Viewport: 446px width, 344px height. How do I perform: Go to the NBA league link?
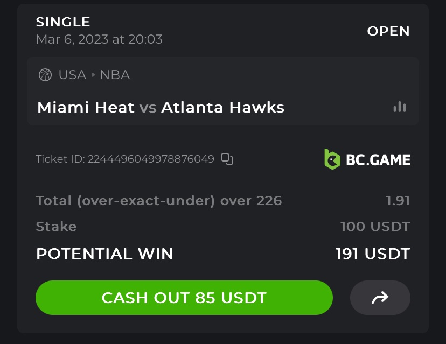[115, 75]
